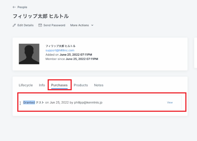Click the highlighted Granted word
This screenshot has height=141, width=197.
29,103
